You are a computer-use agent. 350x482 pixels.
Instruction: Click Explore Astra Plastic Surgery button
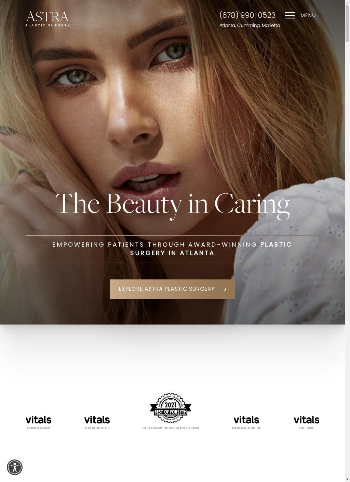pos(172,289)
